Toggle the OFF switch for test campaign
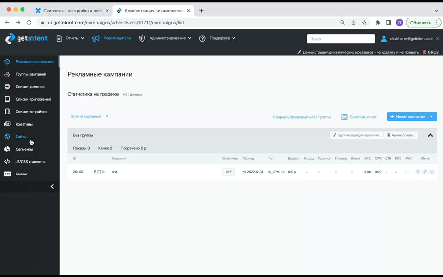This screenshot has height=277, width=443. coord(228,172)
